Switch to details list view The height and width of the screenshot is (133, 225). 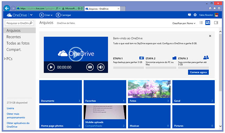click(201, 23)
